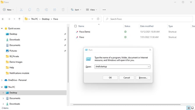Screen dimensions: 195x110
Task: Switch to Details view icon
Action: [x=189, y=108]
